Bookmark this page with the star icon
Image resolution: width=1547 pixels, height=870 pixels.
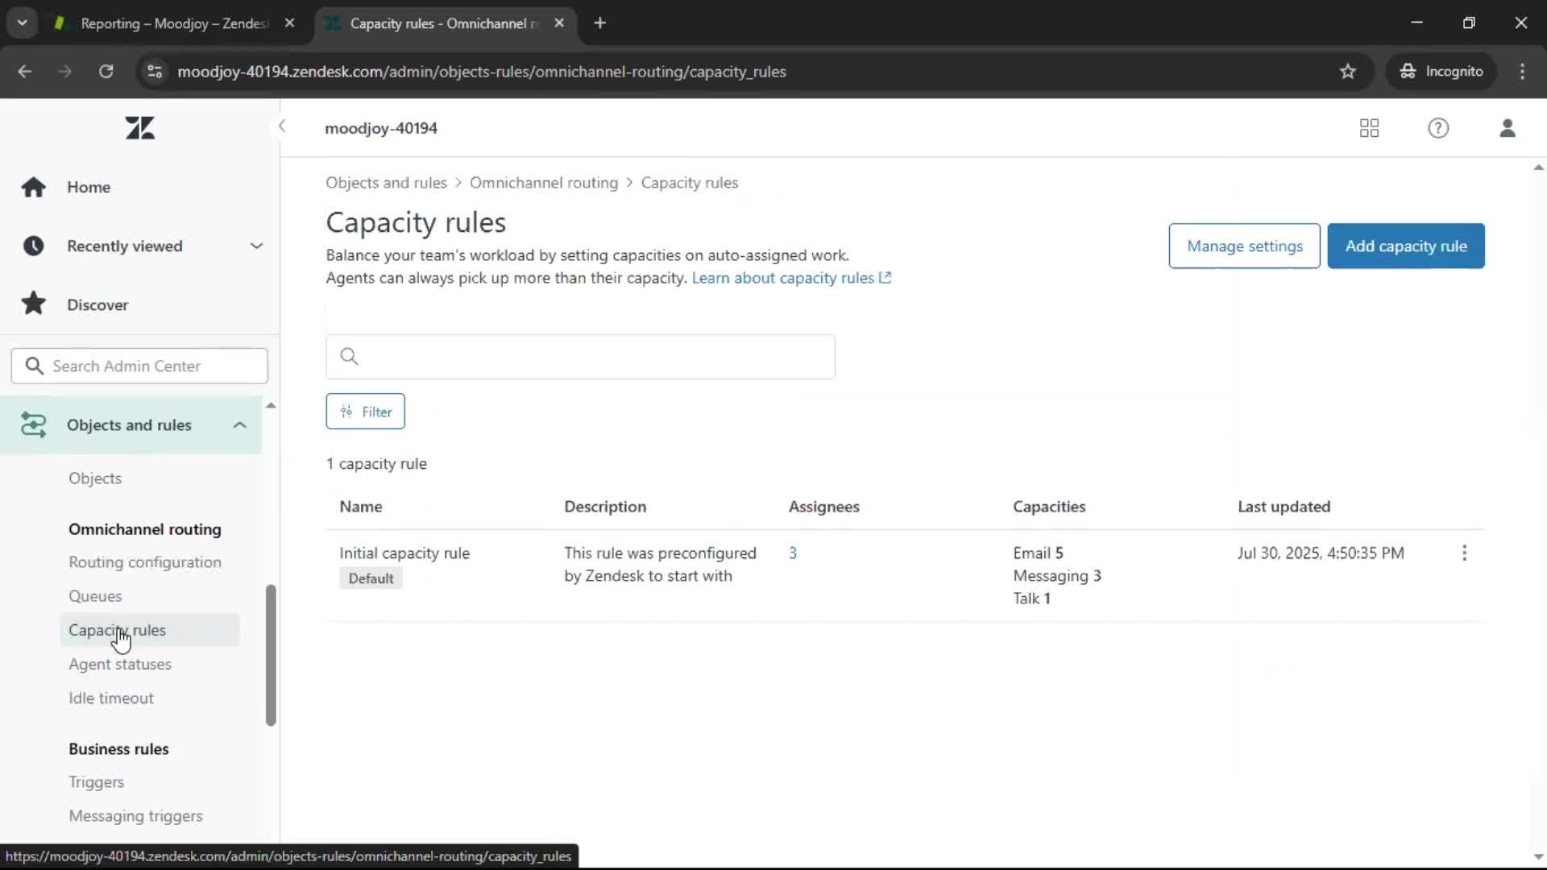1347,72
